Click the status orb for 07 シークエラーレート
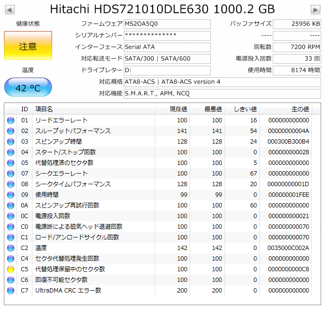Screen dimensions: 325x309 (x=11, y=174)
